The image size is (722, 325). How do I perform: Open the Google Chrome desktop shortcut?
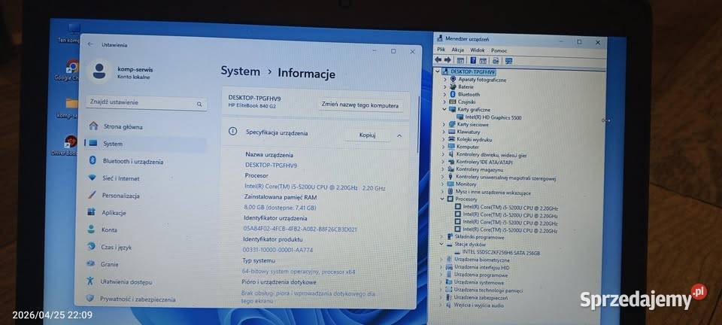coord(71,67)
